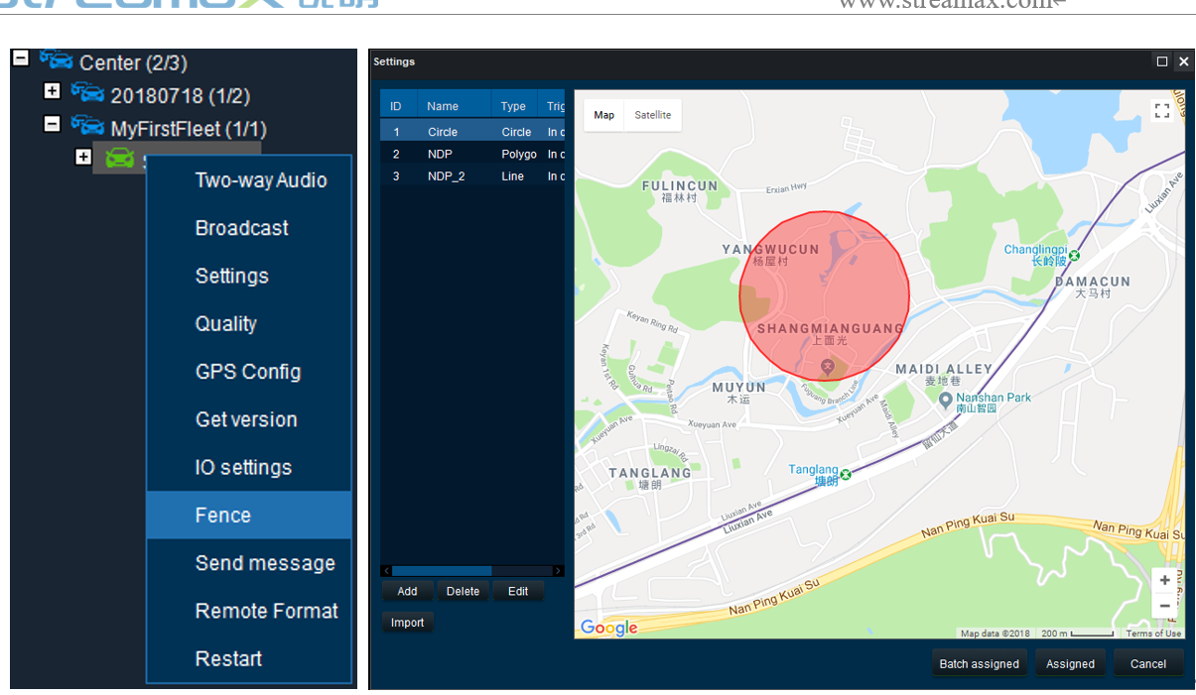This screenshot has height=695, width=1196.
Task: Switch map to Satellite view
Action: point(652,115)
